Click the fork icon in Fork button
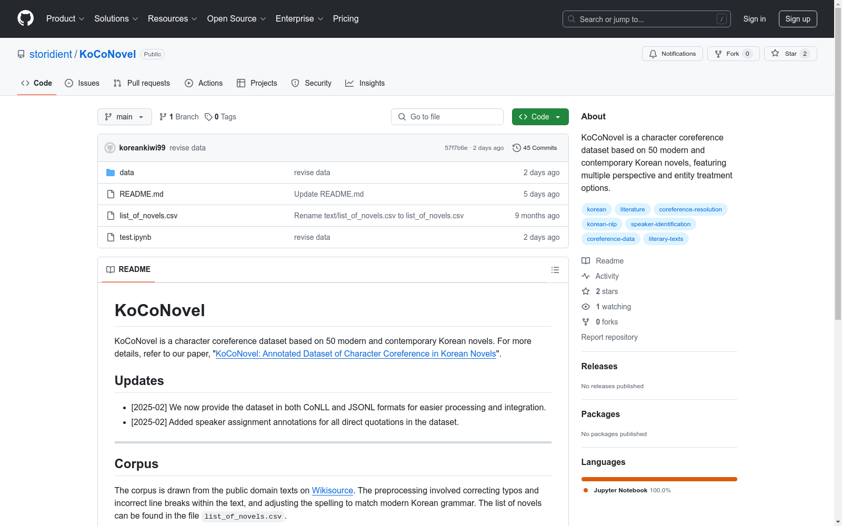 [x=718, y=54]
